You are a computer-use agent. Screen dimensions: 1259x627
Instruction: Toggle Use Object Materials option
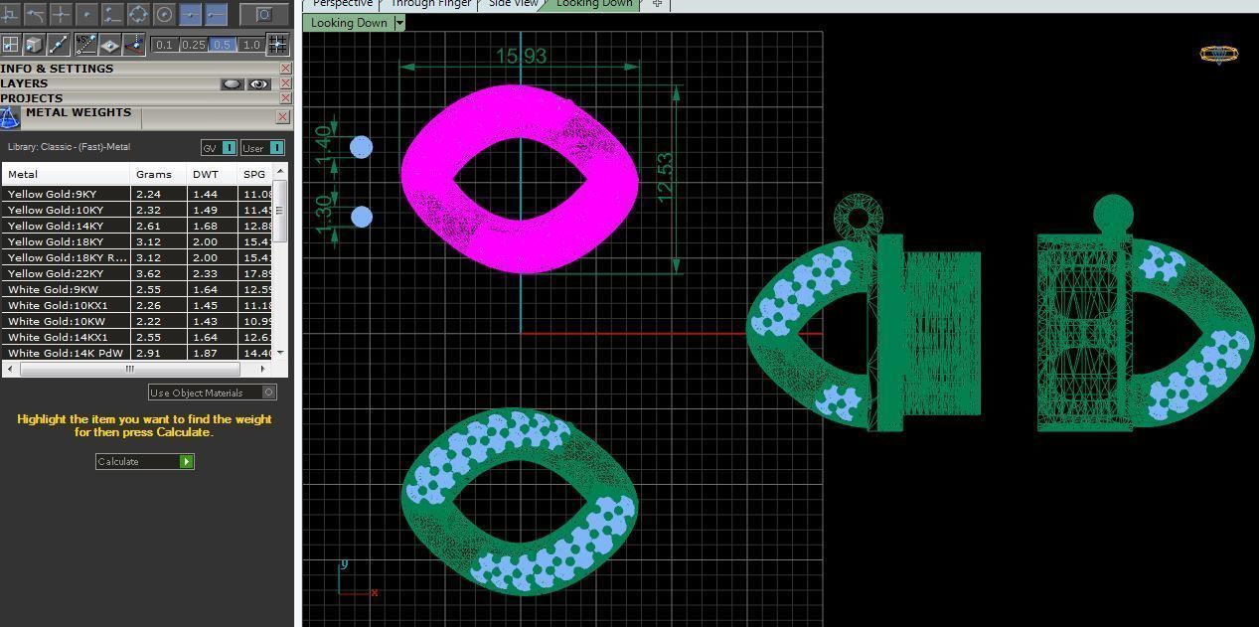[x=213, y=392]
